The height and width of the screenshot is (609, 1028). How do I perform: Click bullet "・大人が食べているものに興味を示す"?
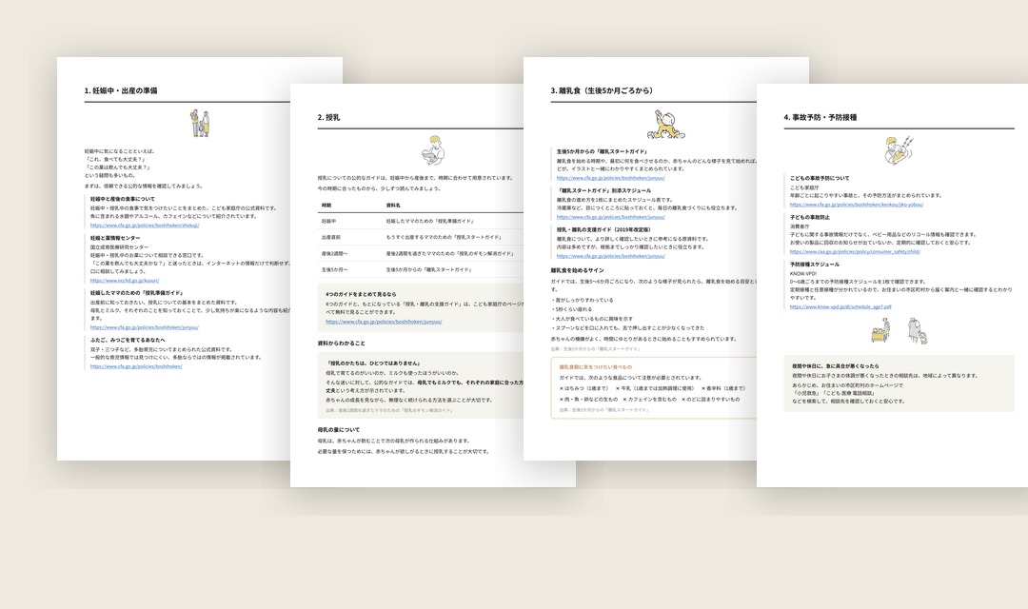click(592, 319)
